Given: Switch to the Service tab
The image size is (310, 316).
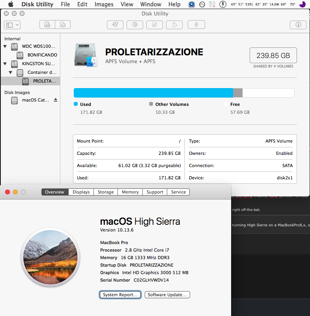Looking at the screenshot, I should pos(178,192).
